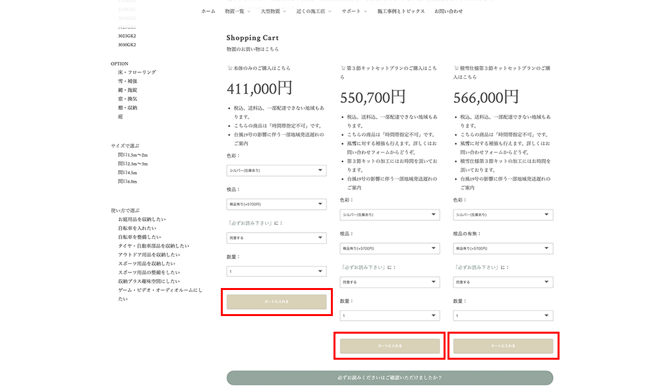Go to お問い合わせ in navigation
667x391 pixels.
pyautogui.click(x=448, y=12)
